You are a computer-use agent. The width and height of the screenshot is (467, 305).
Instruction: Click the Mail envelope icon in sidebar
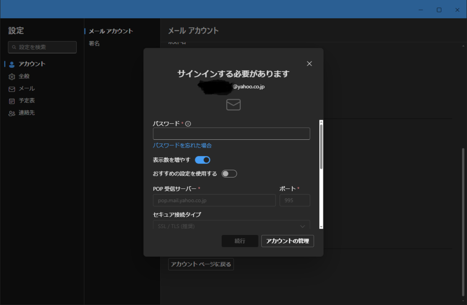12,89
